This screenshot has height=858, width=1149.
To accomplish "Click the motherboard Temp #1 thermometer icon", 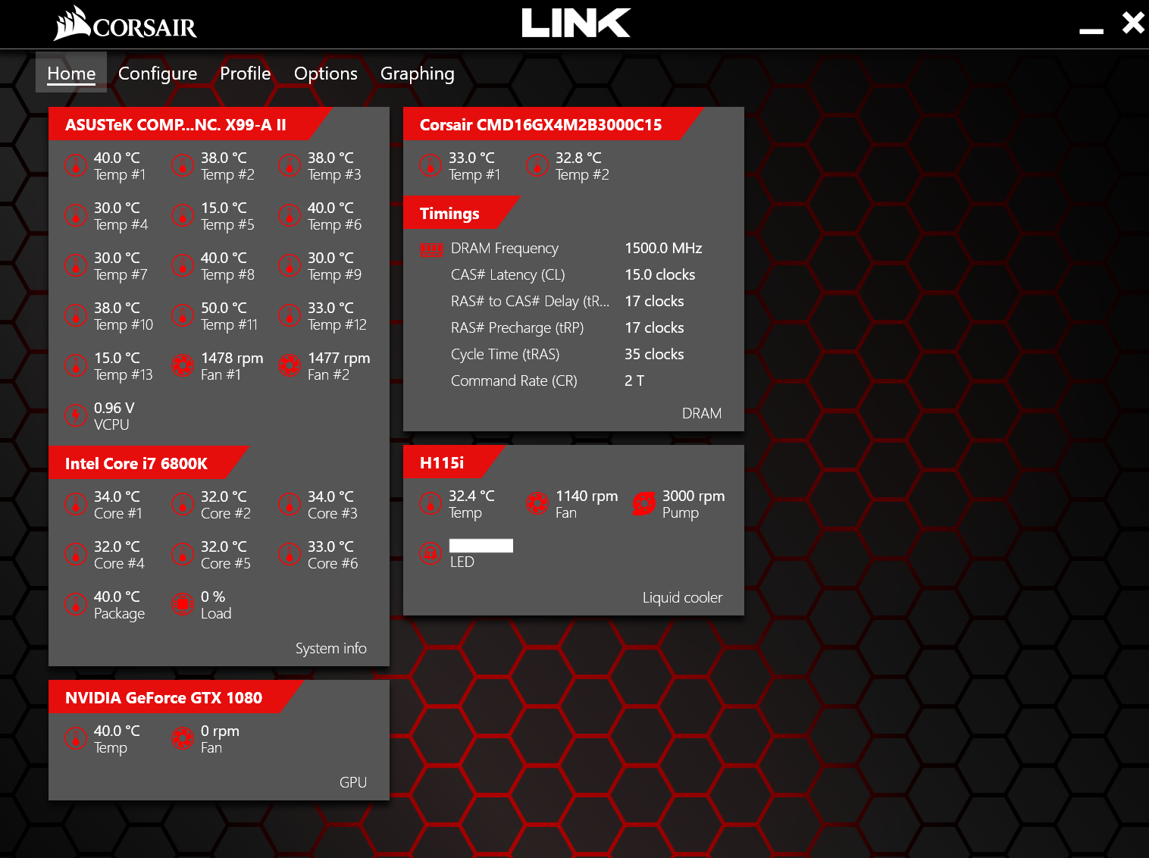I will (x=76, y=166).
